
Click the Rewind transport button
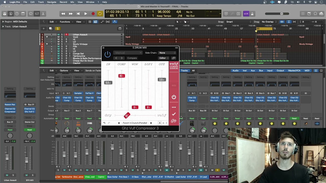(63, 14)
